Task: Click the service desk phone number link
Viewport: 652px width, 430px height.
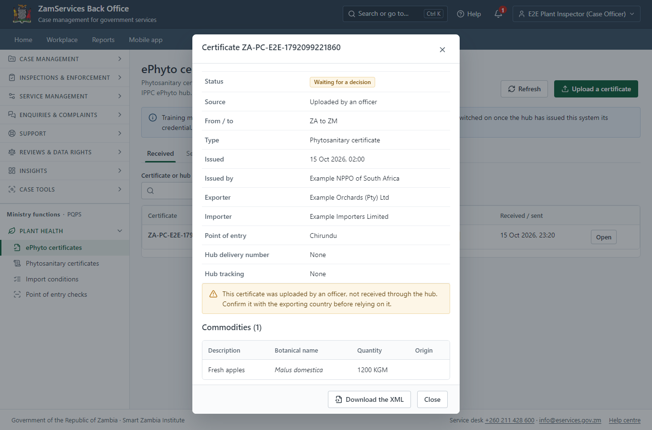Action: click(x=510, y=420)
